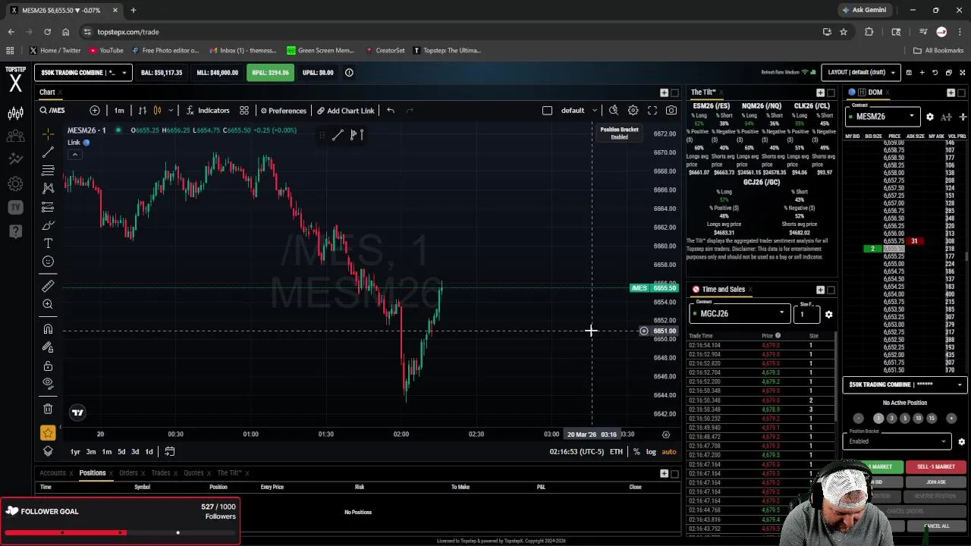971x546 pixels.
Task: Toggle lock all drawing tools
Action: point(48,366)
